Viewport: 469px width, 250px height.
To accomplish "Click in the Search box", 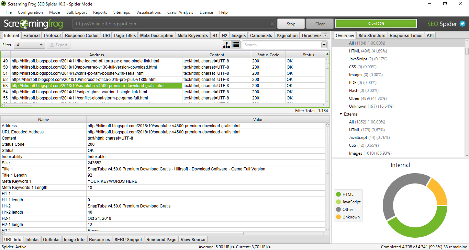I will [281, 45].
